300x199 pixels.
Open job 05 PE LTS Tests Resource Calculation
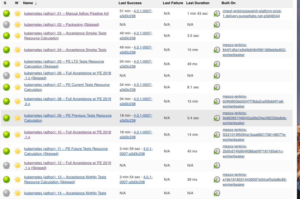tap(64, 64)
